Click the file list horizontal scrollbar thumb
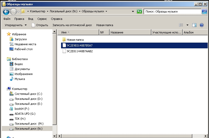Image resolution: width=209 pixels, height=138 pixels. click(x=127, y=136)
